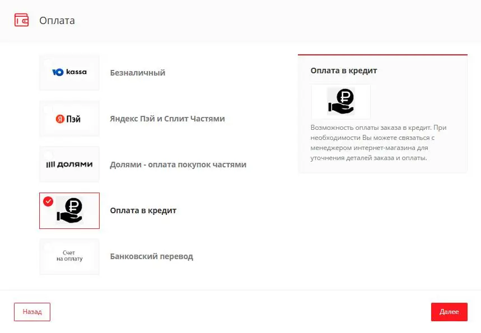
Task: Select the Банковский перевод label
Action: click(151, 256)
